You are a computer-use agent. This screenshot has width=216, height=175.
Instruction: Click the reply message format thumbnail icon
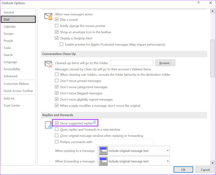pos(103,151)
